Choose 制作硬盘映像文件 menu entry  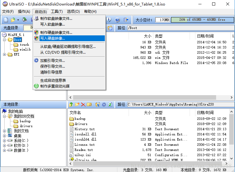tap(69, 33)
